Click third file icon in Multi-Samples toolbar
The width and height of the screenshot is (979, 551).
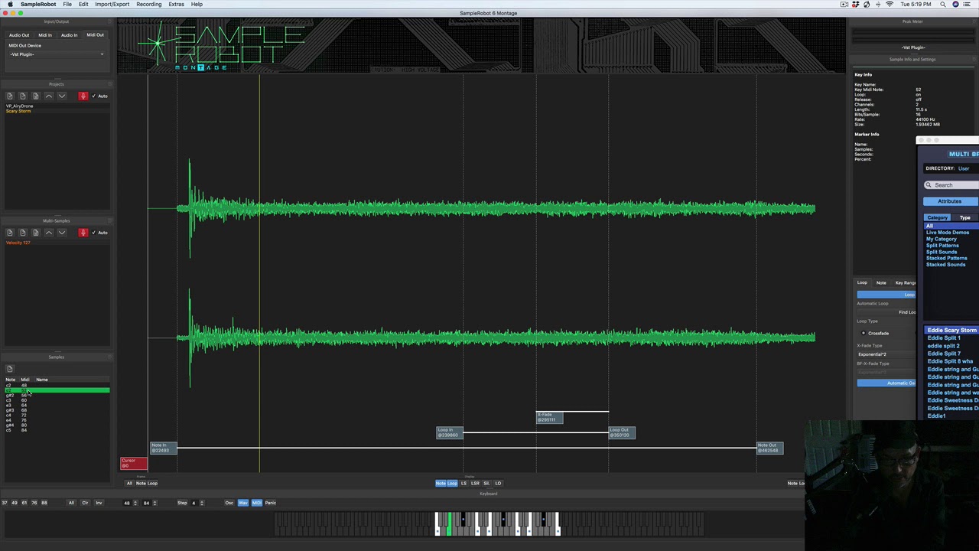(35, 232)
